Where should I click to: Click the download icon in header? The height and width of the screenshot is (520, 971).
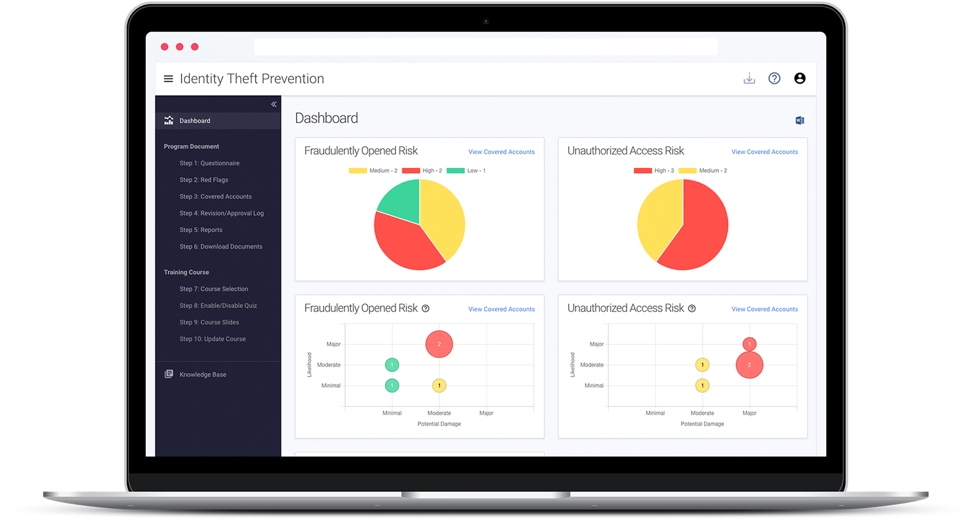click(749, 78)
